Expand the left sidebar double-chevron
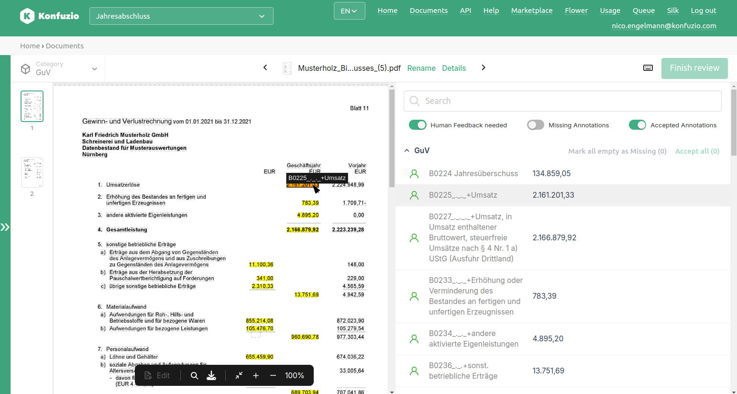 point(5,227)
